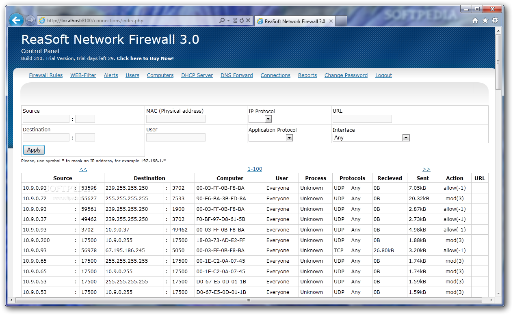Open the Computers page
Viewport: 513px width, 315px height.
coord(160,75)
